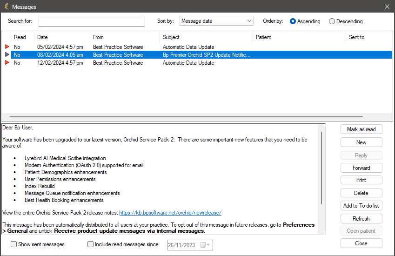This screenshot has height=256, width=395.
Task: Click Mark as read button
Action: 361,129
